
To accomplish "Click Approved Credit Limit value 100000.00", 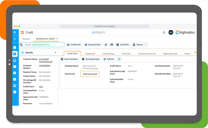I will pyautogui.click(x=44, y=97).
